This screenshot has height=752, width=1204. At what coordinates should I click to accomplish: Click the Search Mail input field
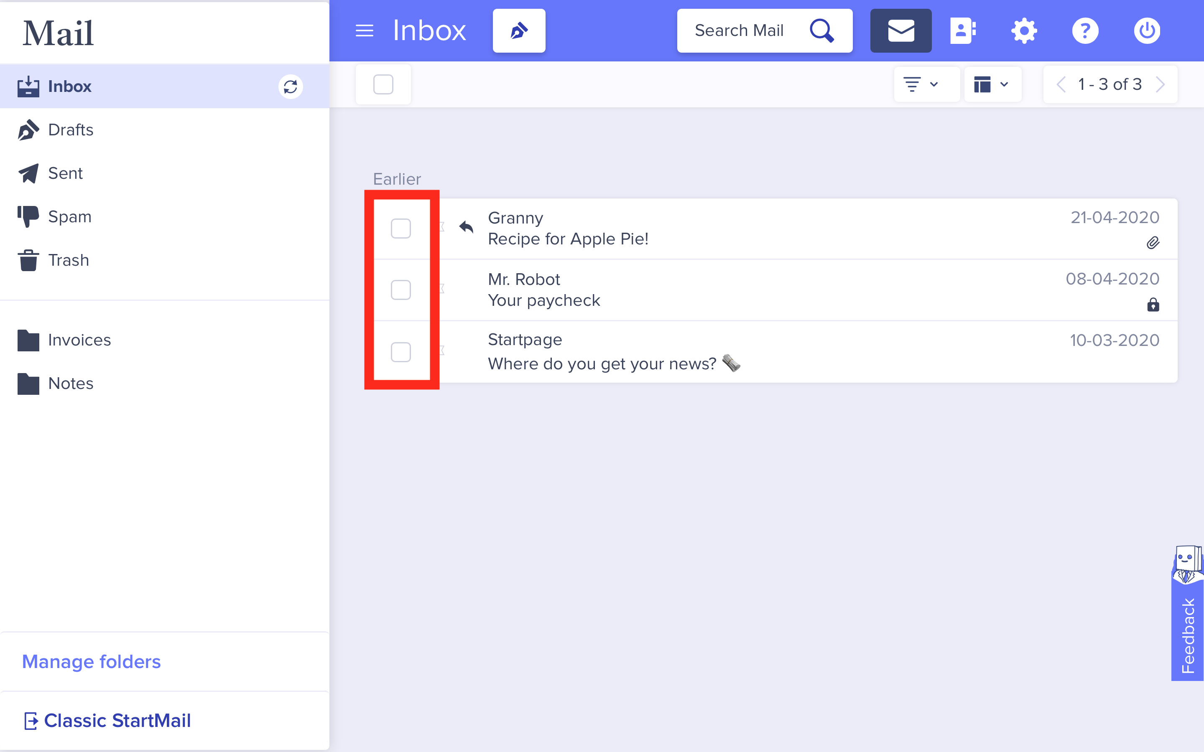[x=739, y=31]
